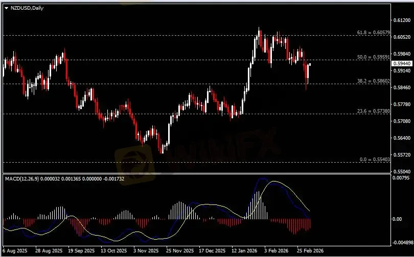
Task: Click the 13 Oct 2025 date label
Action: 114,251
